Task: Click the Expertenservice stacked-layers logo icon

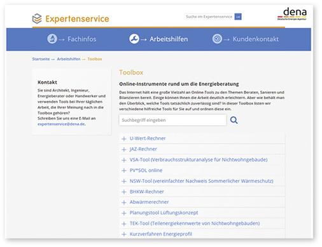Action: tap(37, 18)
